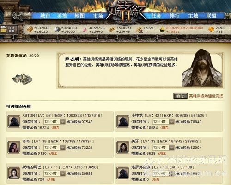Click the storage capacity icon beside 23069900
The image size is (231, 185).
[162, 29]
